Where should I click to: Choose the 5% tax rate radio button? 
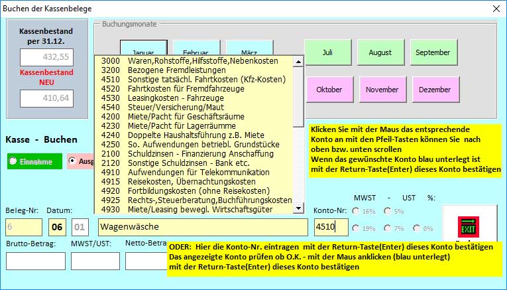387,211
